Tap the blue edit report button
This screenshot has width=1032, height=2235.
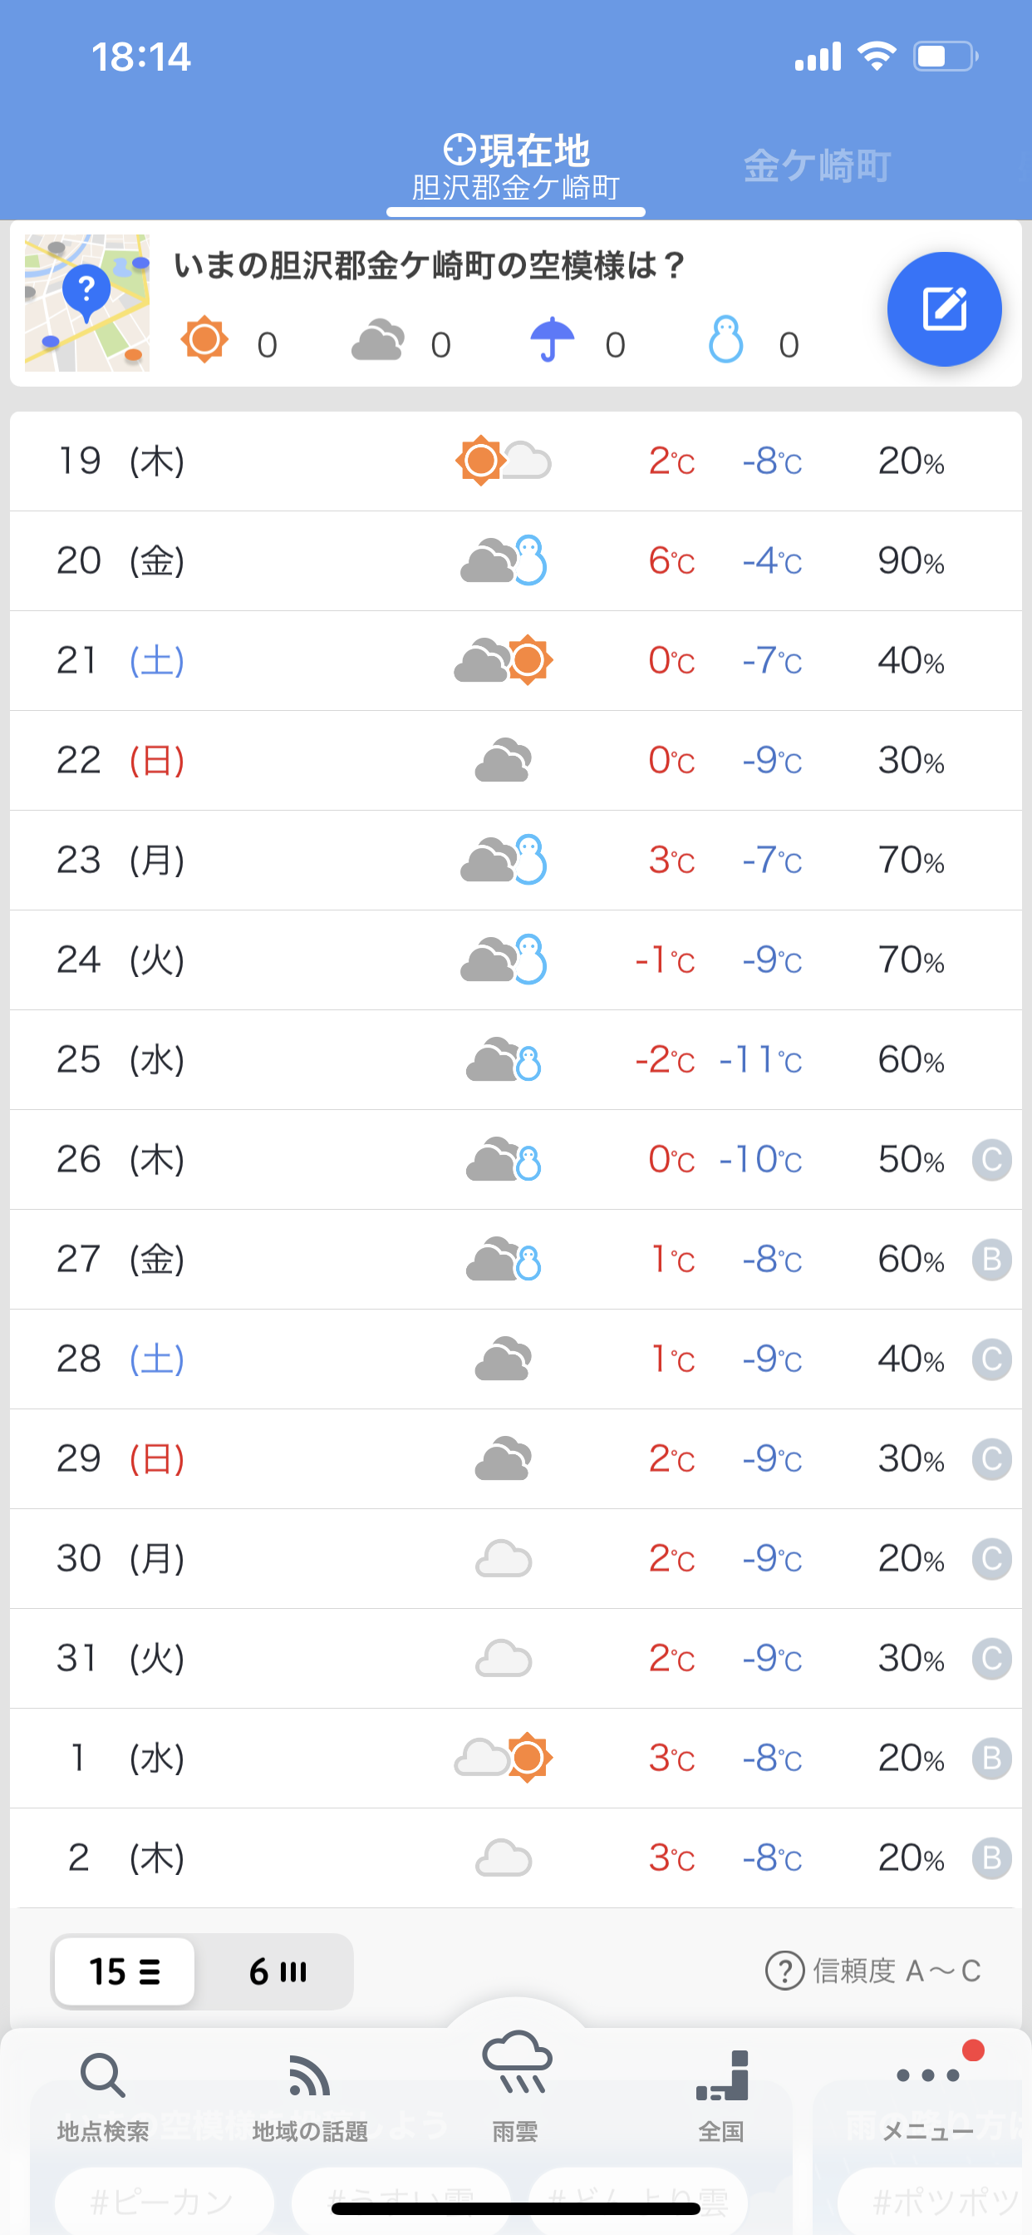click(x=944, y=308)
